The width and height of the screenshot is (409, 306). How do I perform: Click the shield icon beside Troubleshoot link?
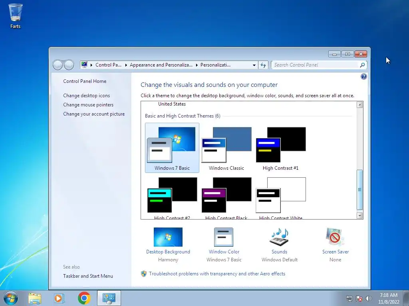coord(144,274)
